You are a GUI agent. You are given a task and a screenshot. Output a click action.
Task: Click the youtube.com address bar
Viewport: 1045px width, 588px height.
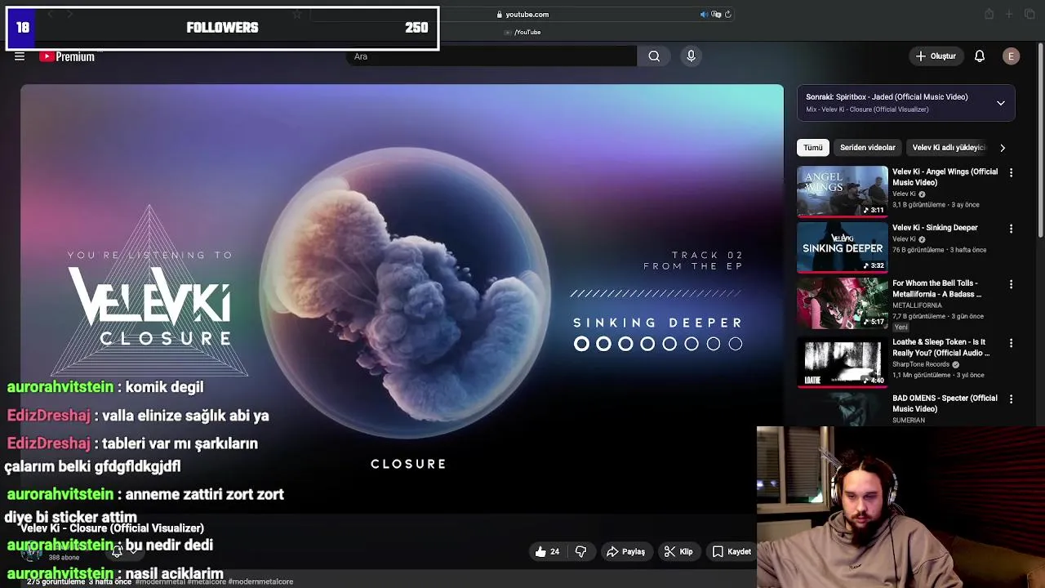click(522, 14)
